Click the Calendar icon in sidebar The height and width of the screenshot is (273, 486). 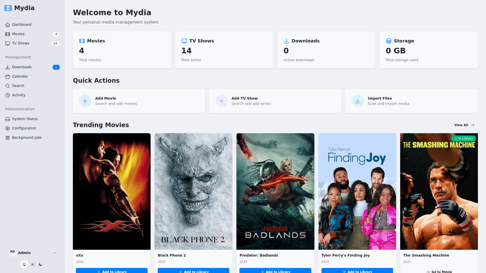tap(8, 77)
